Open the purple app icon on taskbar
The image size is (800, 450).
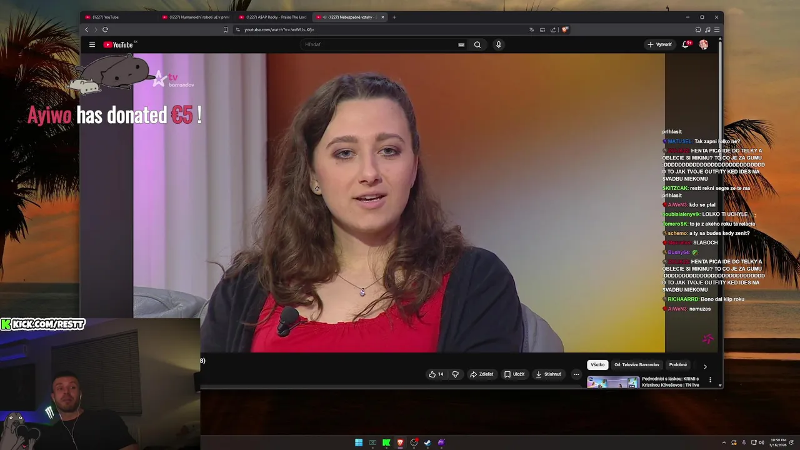point(441,442)
